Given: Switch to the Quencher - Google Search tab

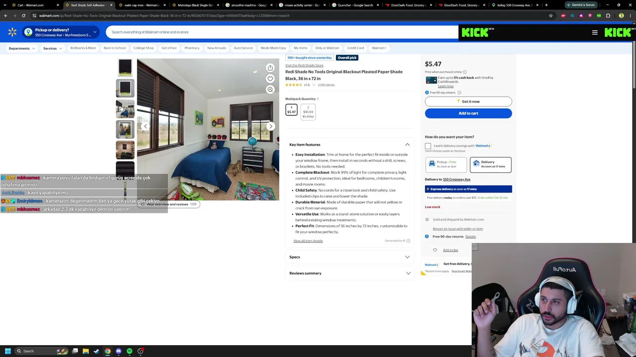Looking at the screenshot, I should click(x=356, y=5).
